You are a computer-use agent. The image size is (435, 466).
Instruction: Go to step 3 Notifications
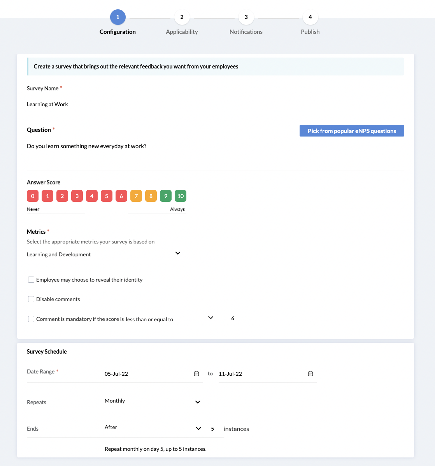[246, 18]
